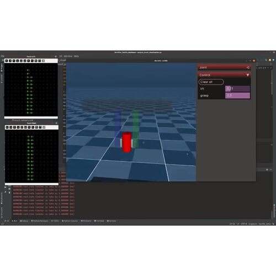Click the 4 spaces indent indicator
The height and width of the screenshot is (276, 276).
(253, 224)
